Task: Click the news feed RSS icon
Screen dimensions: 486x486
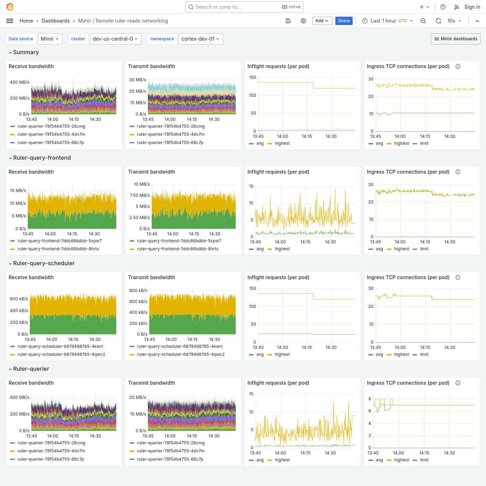Action: tap(456, 7)
